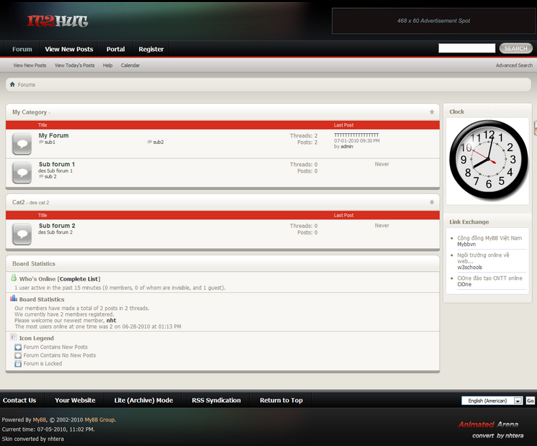Click into the search text field
This screenshot has height=446, width=537.
point(466,48)
